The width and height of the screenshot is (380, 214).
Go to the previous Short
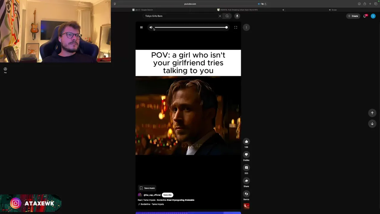click(372, 113)
